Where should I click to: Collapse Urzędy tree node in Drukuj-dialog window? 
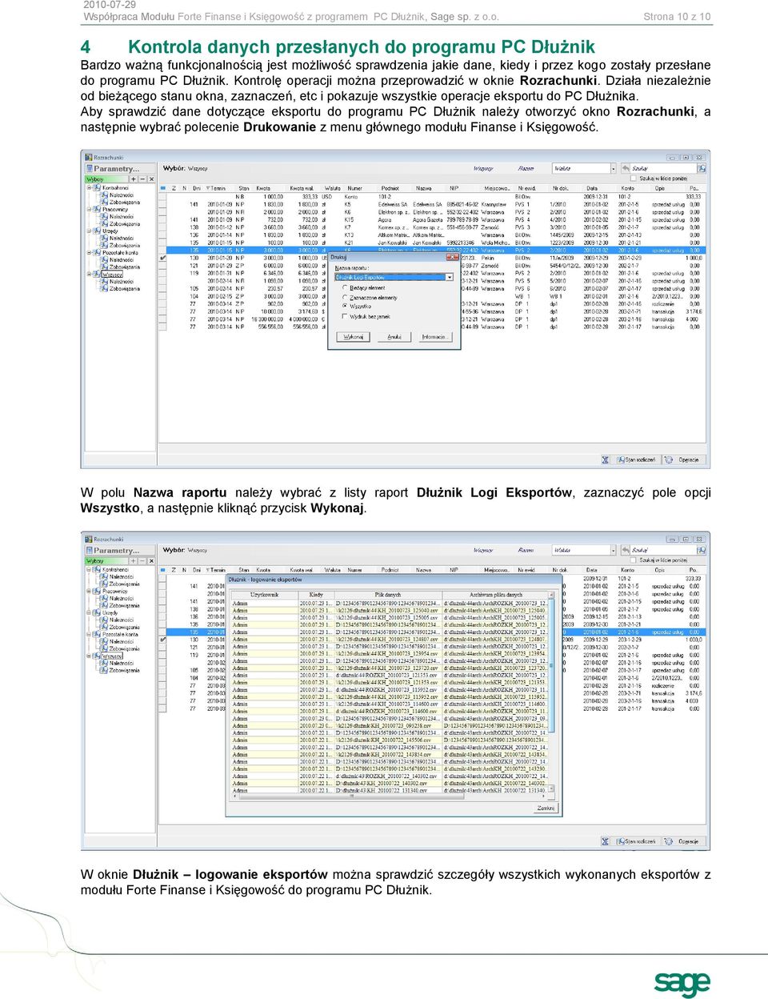pos(90,231)
